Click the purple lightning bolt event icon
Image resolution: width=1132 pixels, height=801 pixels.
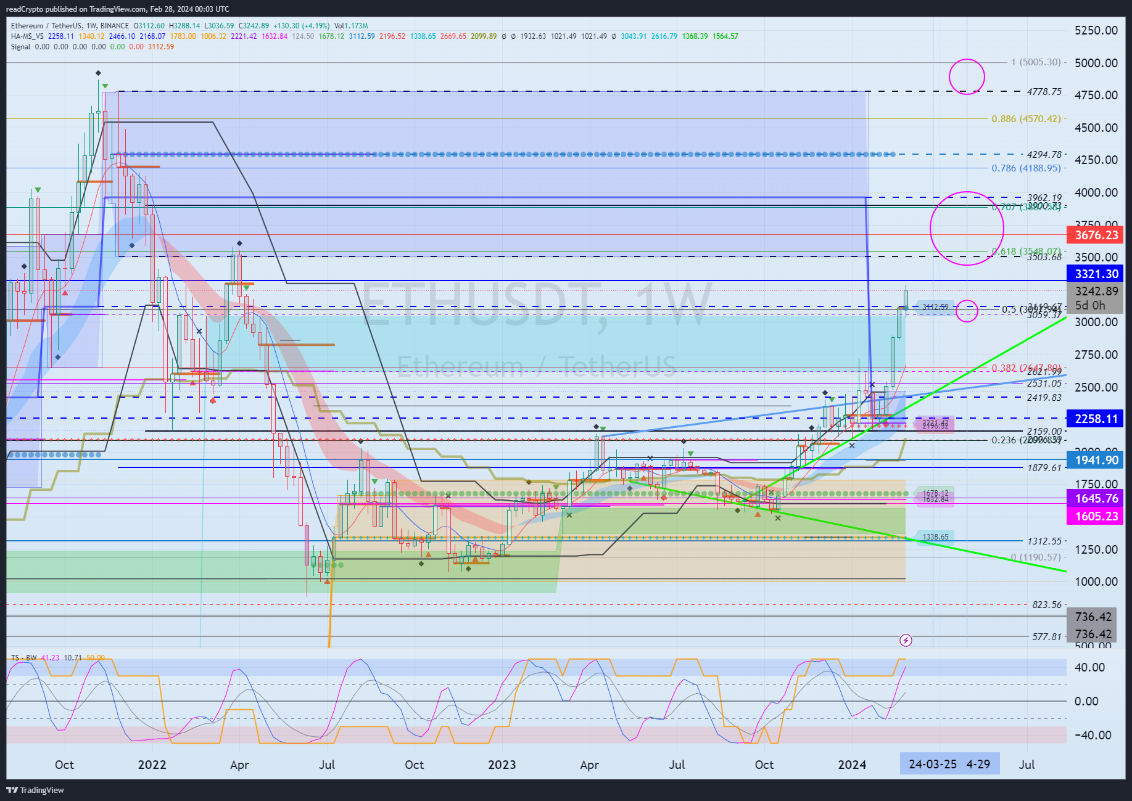pyautogui.click(x=906, y=641)
